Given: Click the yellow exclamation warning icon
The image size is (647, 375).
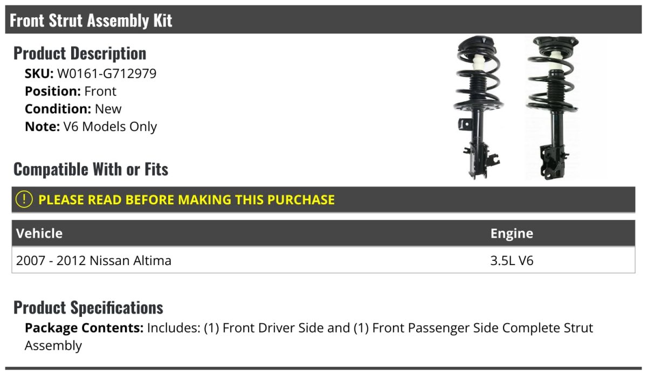Looking at the screenshot, I should click(24, 199).
